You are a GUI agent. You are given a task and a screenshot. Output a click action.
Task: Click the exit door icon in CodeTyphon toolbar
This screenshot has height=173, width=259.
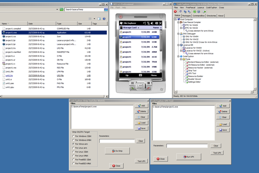tap(204, 12)
